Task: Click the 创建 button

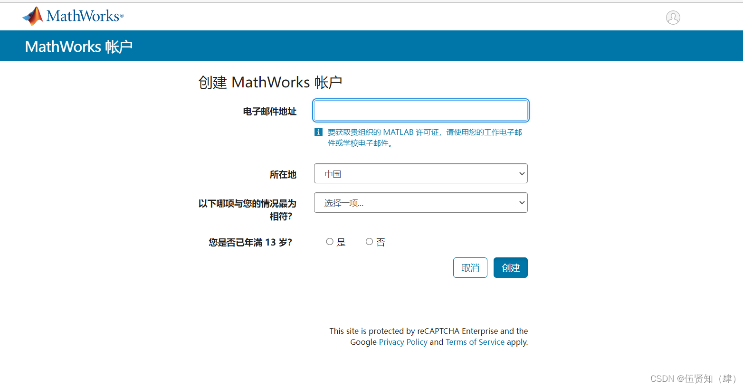Action: click(x=510, y=268)
